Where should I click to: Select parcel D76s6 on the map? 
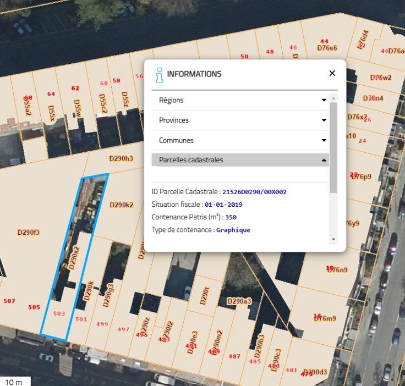[326, 48]
